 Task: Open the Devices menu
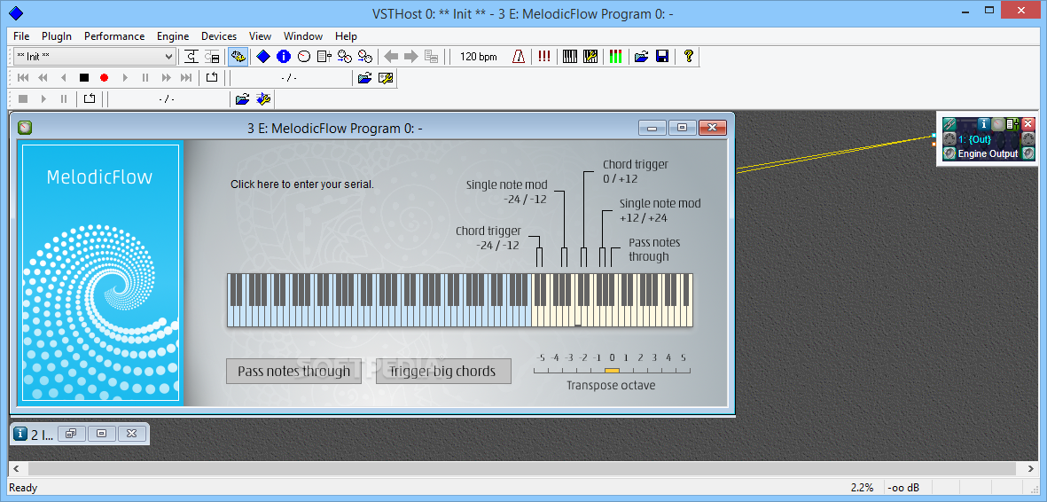[219, 36]
